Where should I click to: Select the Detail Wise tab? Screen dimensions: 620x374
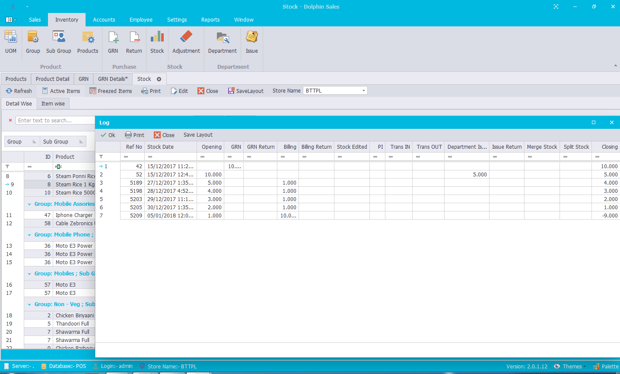click(19, 104)
